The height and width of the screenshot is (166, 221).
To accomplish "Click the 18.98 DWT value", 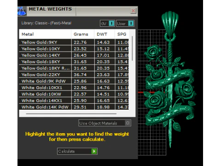I will click(103, 107).
